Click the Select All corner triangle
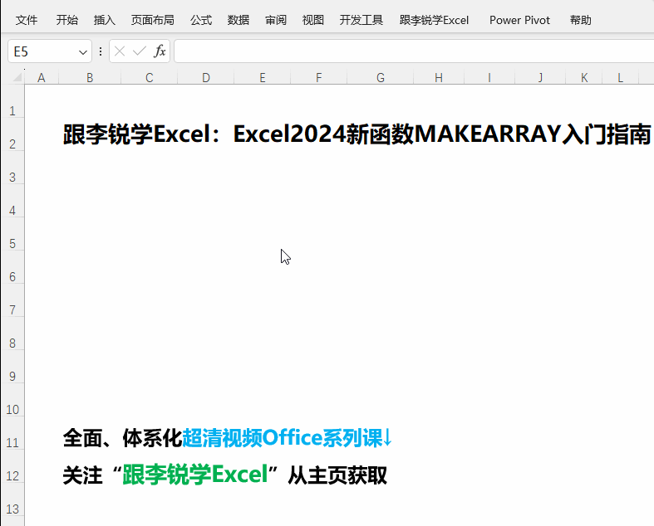654x526 pixels. point(17,77)
